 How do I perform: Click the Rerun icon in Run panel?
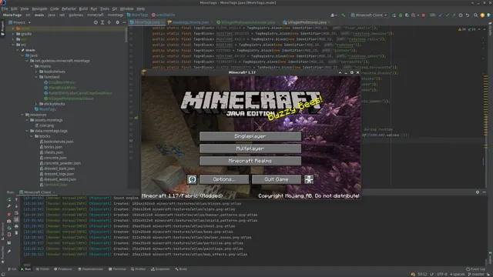9,199
